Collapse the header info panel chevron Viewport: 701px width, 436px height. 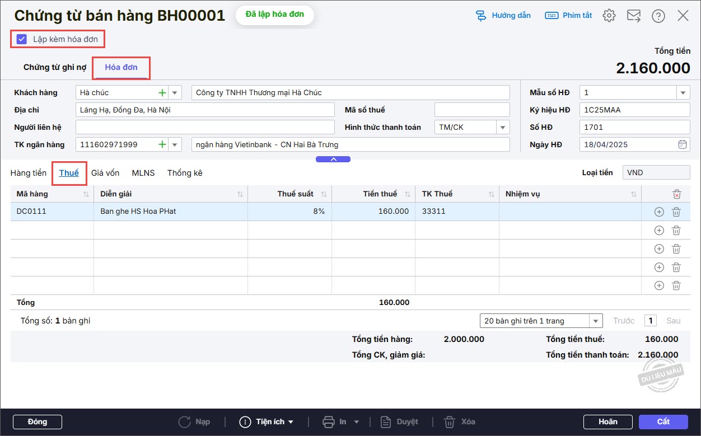click(333, 160)
